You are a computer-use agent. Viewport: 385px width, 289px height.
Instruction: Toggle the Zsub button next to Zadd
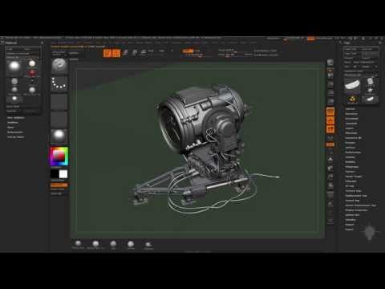pos(198,51)
